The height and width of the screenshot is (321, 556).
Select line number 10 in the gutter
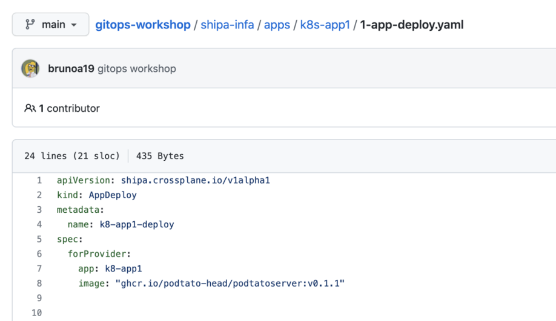click(x=37, y=313)
